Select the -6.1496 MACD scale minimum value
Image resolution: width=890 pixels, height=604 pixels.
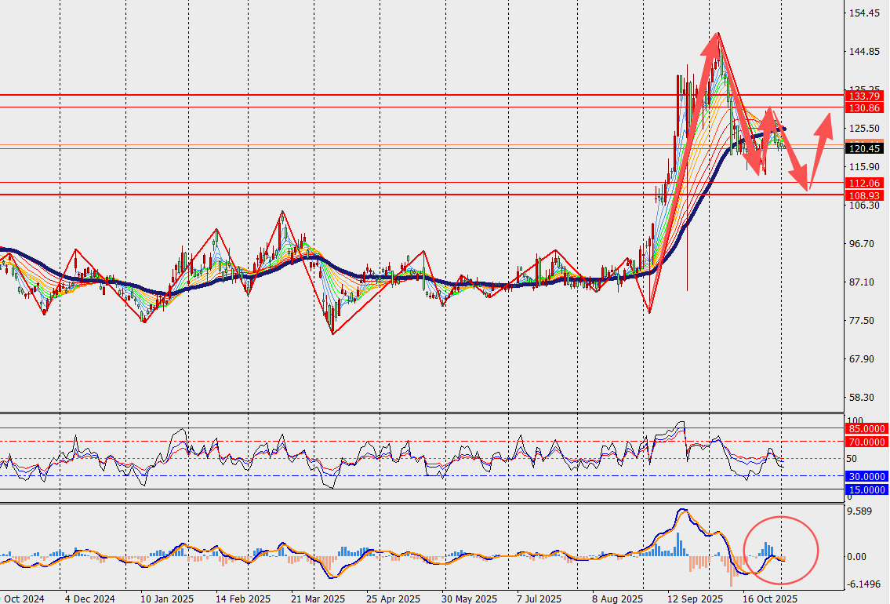[x=865, y=584]
